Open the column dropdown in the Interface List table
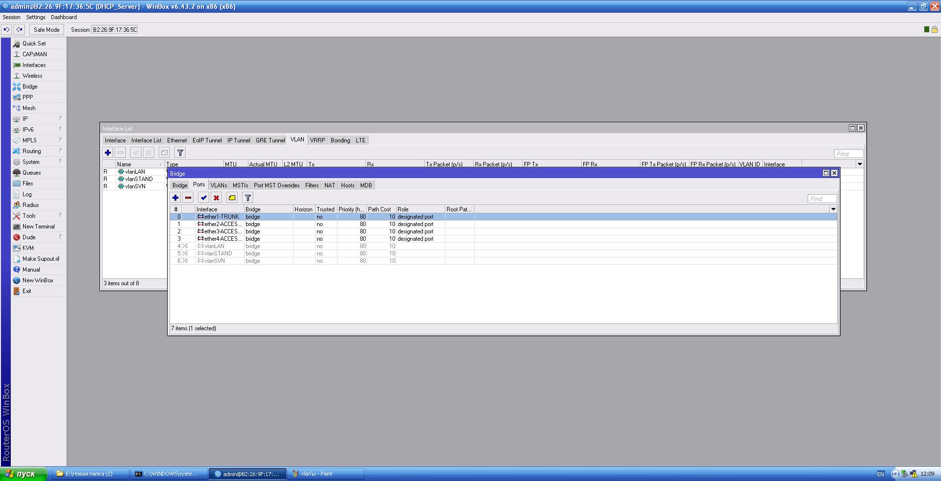The height and width of the screenshot is (481, 941). click(x=859, y=164)
